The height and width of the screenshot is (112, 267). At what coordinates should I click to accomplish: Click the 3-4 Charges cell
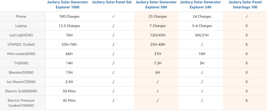tap(202, 26)
